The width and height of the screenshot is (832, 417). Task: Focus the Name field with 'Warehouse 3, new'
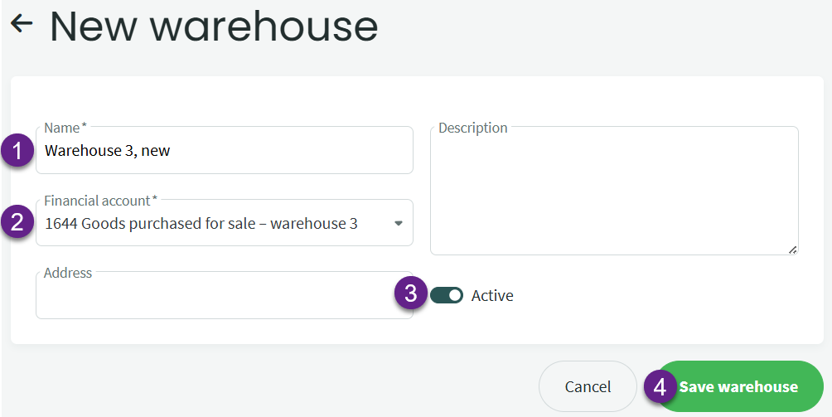(x=224, y=151)
